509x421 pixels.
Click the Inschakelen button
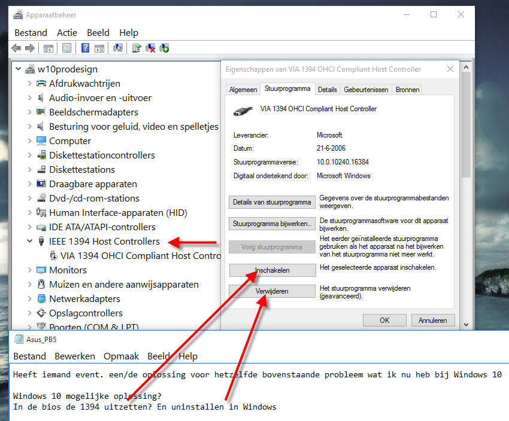pyautogui.click(x=272, y=270)
